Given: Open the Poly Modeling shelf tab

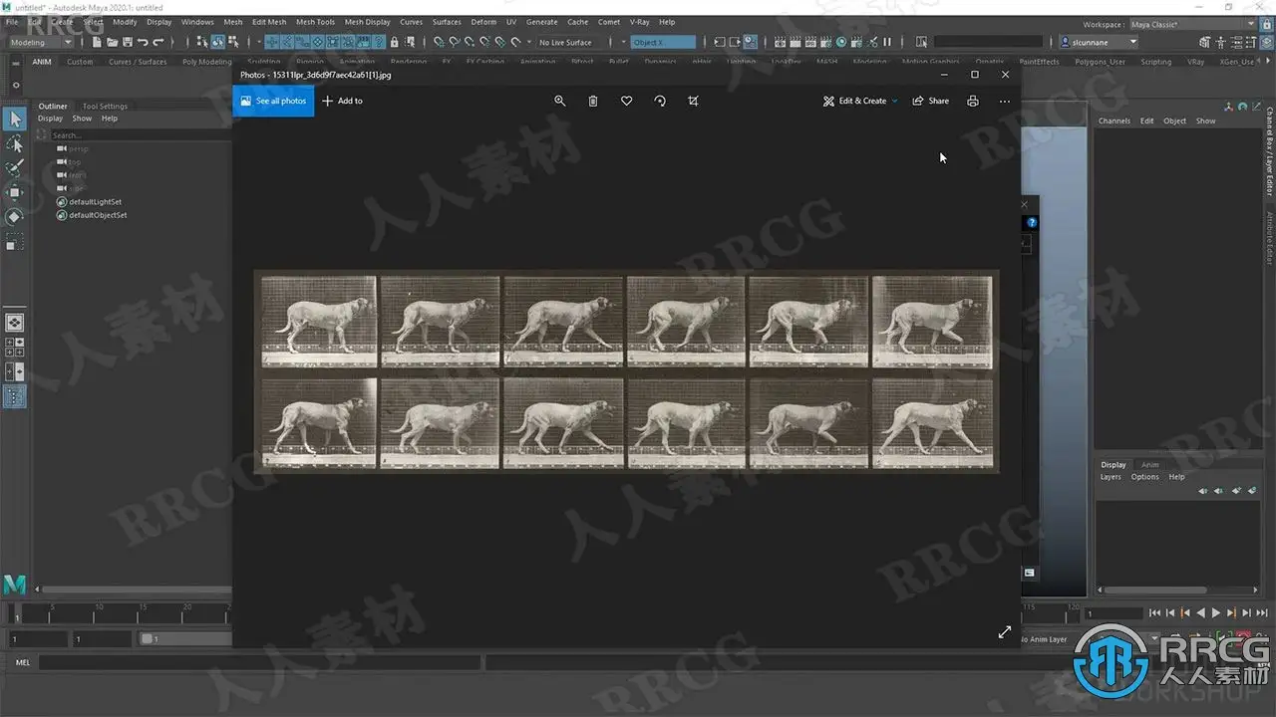Looking at the screenshot, I should point(206,62).
